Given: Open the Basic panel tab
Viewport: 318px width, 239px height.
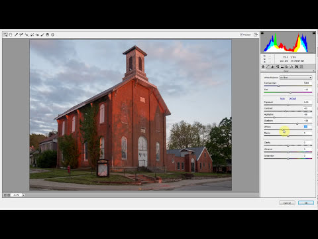Looking at the screenshot, I should click(x=263, y=66).
